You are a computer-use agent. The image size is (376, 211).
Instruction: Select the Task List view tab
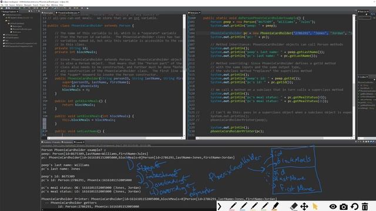click(363, 12)
